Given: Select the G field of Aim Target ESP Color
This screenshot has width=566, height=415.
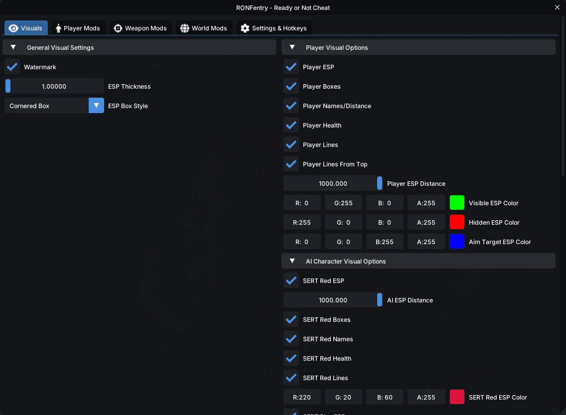Looking at the screenshot, I should click(343, 242).
